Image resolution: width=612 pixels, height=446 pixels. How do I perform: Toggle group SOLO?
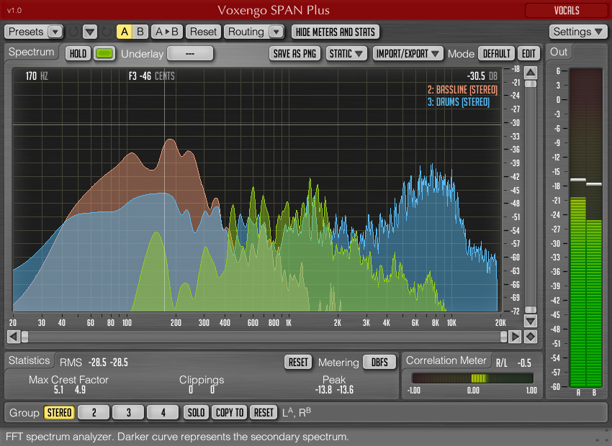196,412
